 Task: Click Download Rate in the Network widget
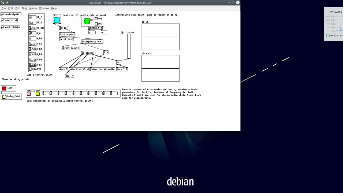click(335, 36)
